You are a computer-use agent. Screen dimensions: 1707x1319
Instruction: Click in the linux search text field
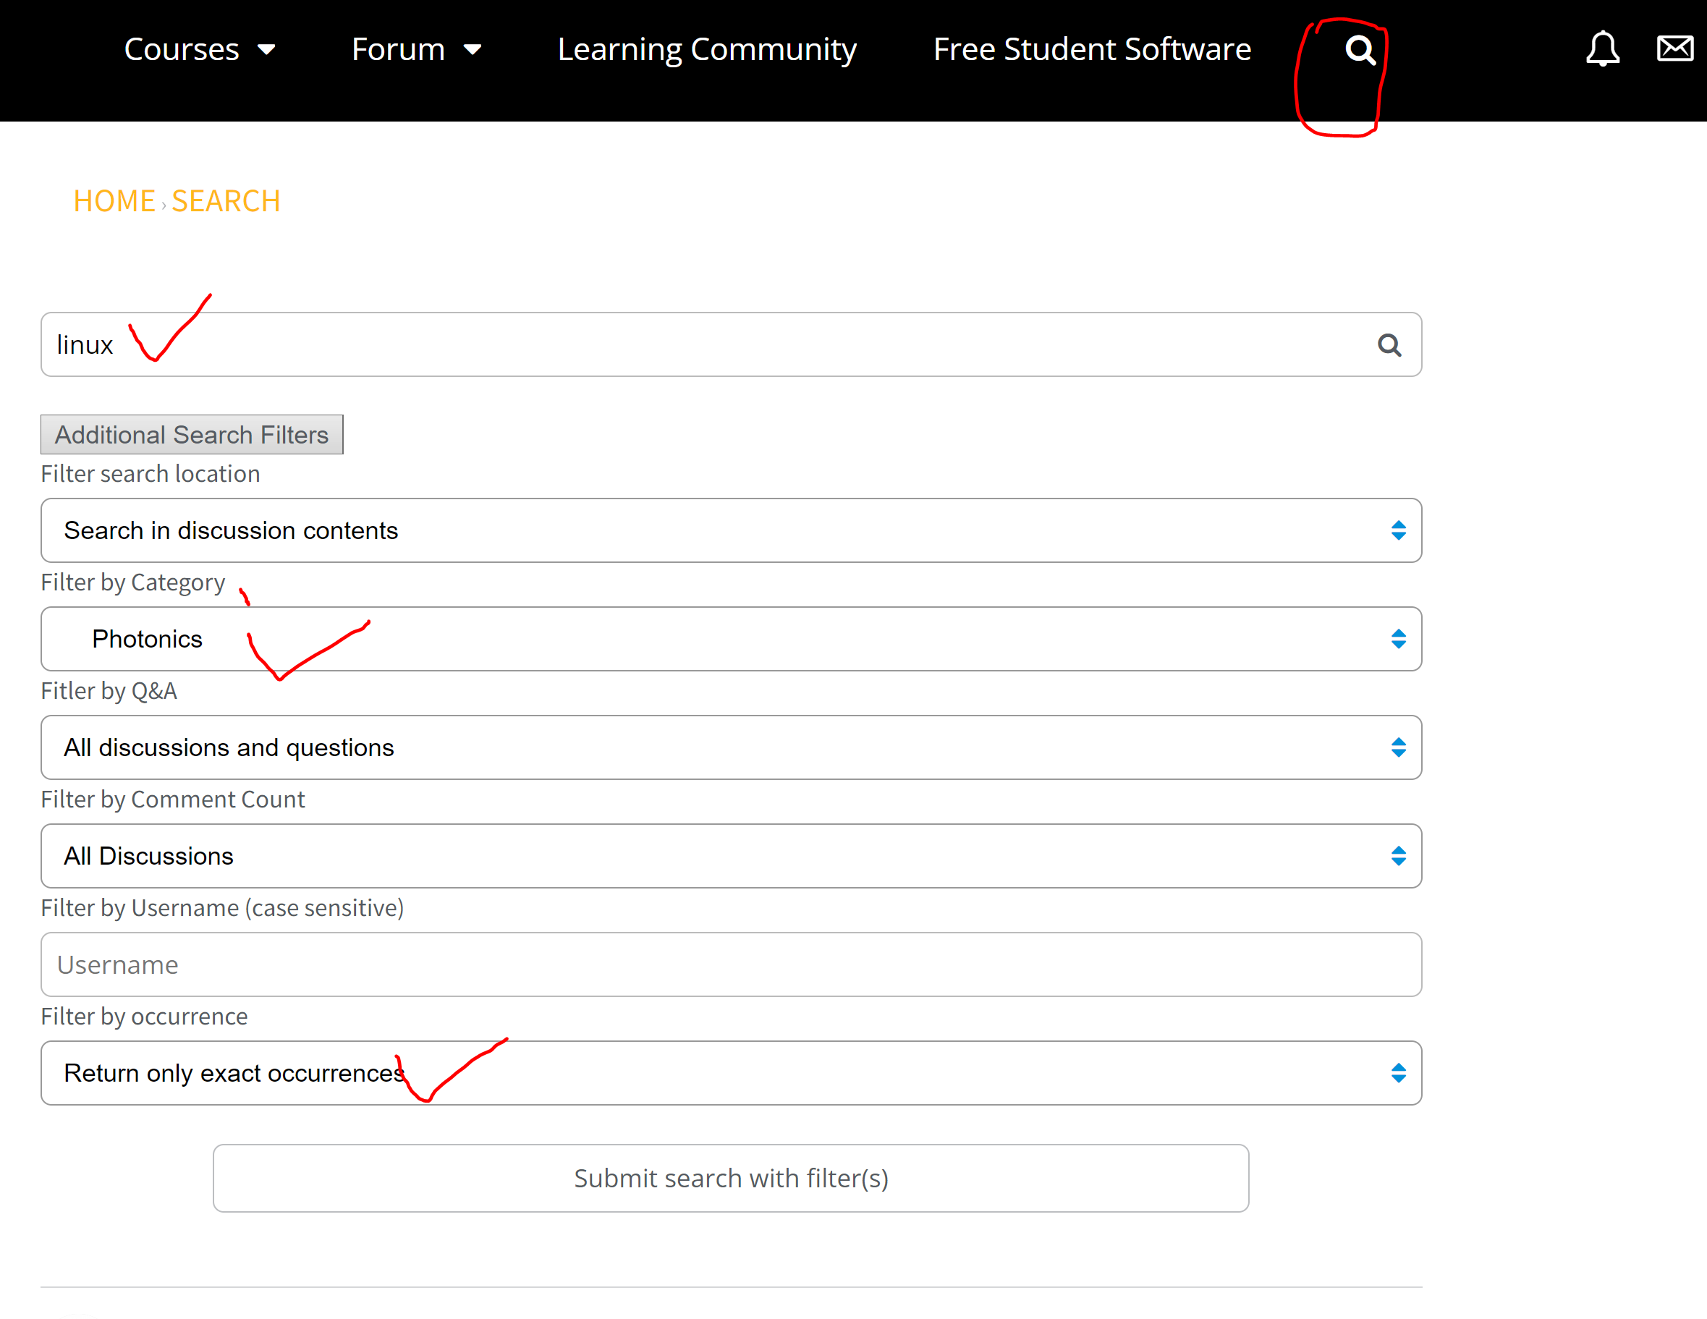[703, 344]
